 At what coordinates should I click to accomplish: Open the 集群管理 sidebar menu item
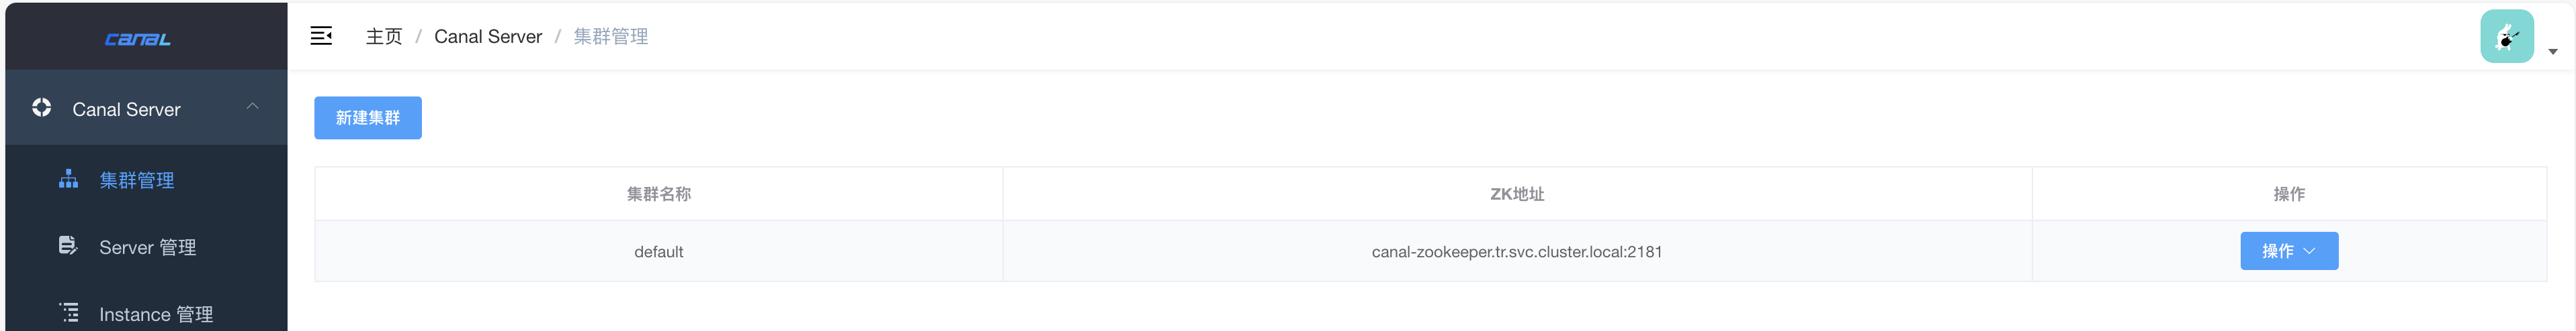tap(137, 180)
